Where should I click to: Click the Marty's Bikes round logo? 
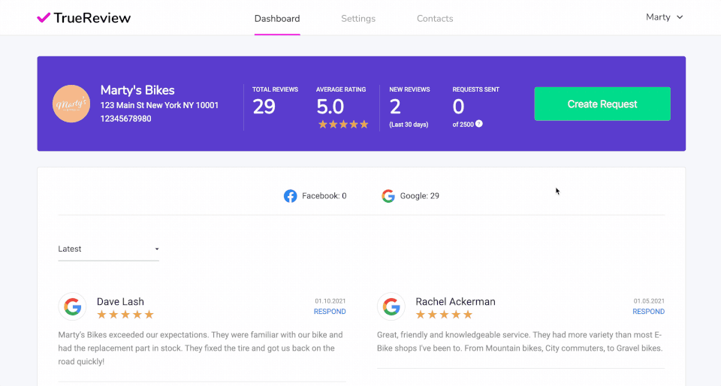point(71,104)
